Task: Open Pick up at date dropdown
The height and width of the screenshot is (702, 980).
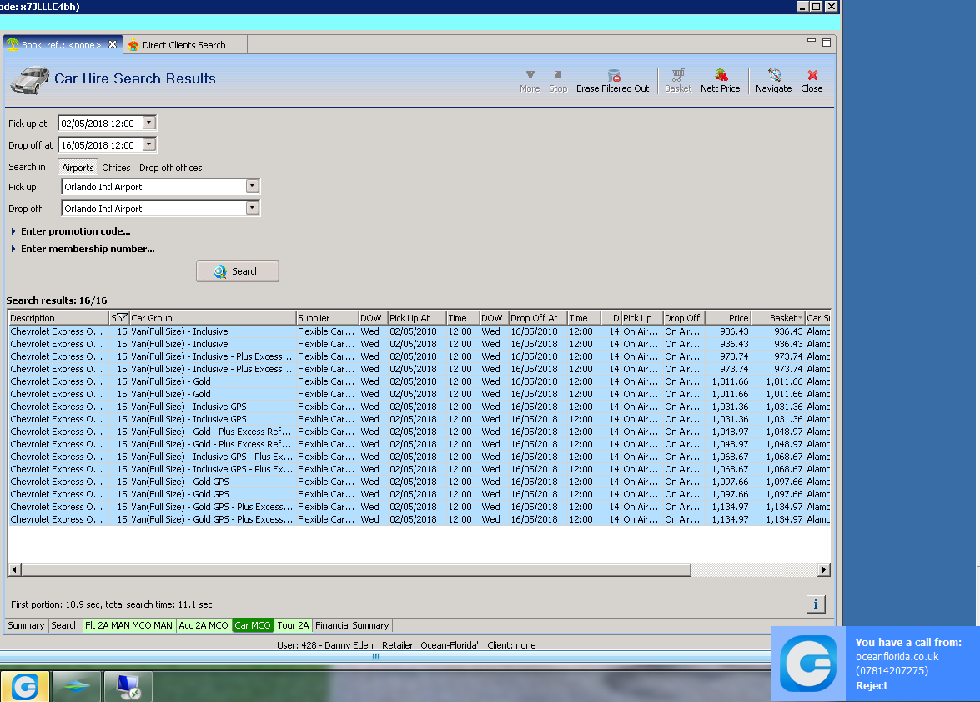Action: coord(148,123)
